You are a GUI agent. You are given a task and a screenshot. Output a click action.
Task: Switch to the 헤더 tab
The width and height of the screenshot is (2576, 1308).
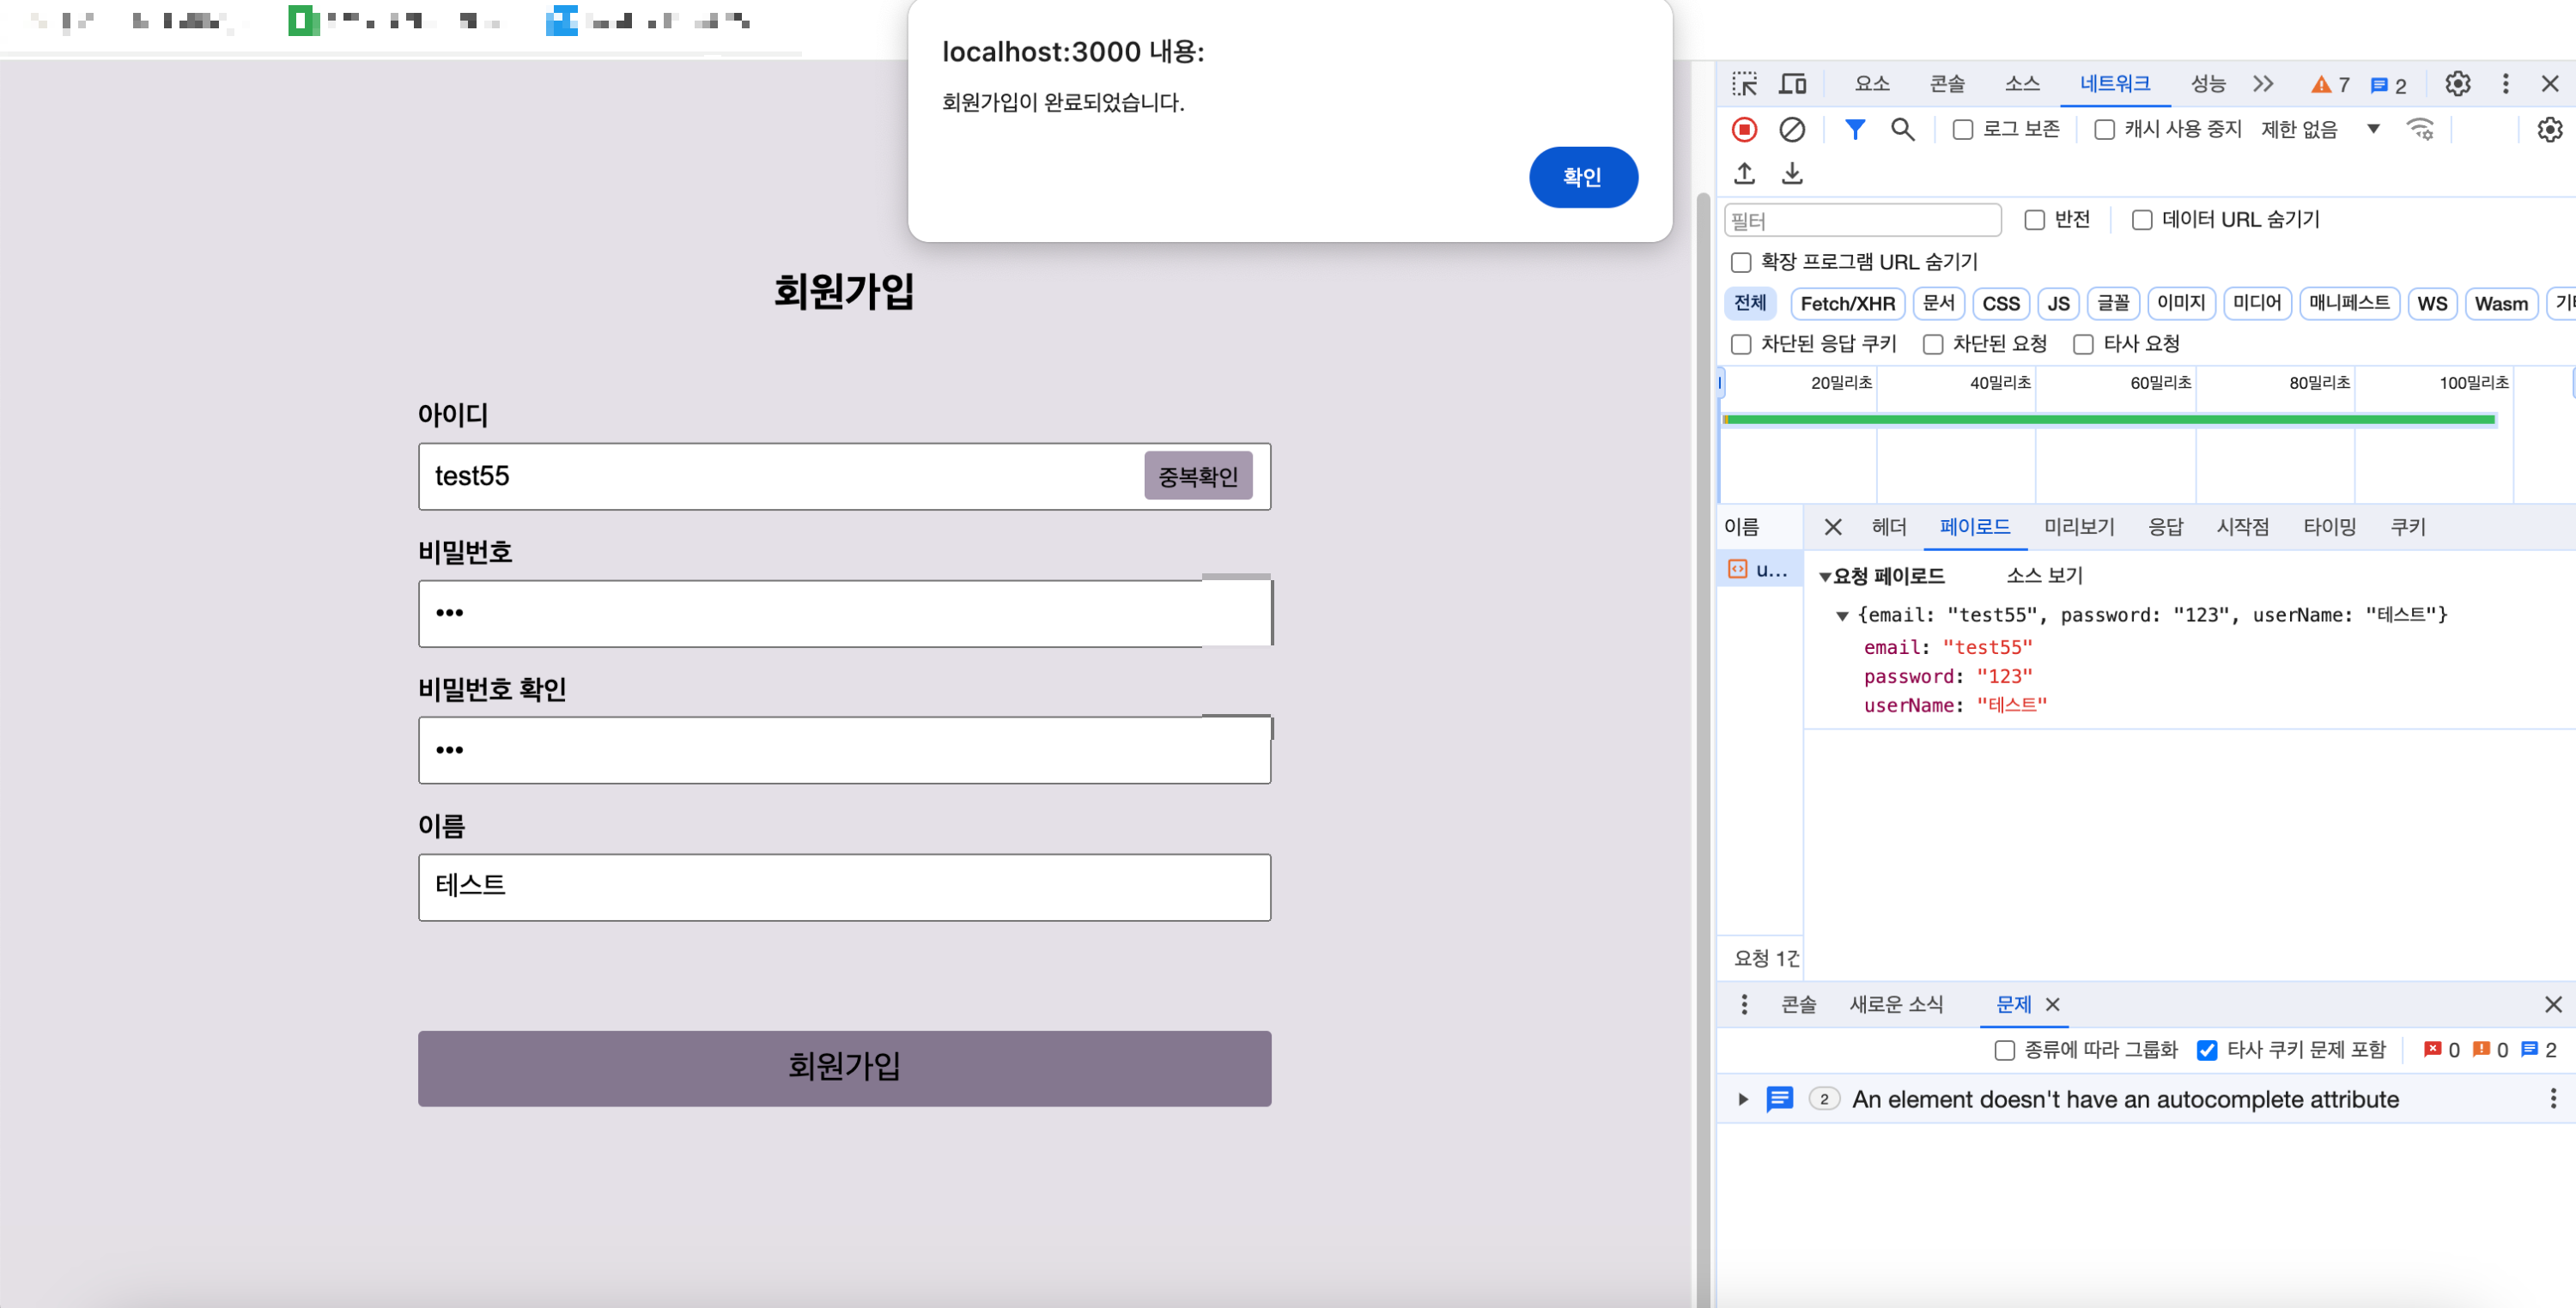tap(1888, 527)
